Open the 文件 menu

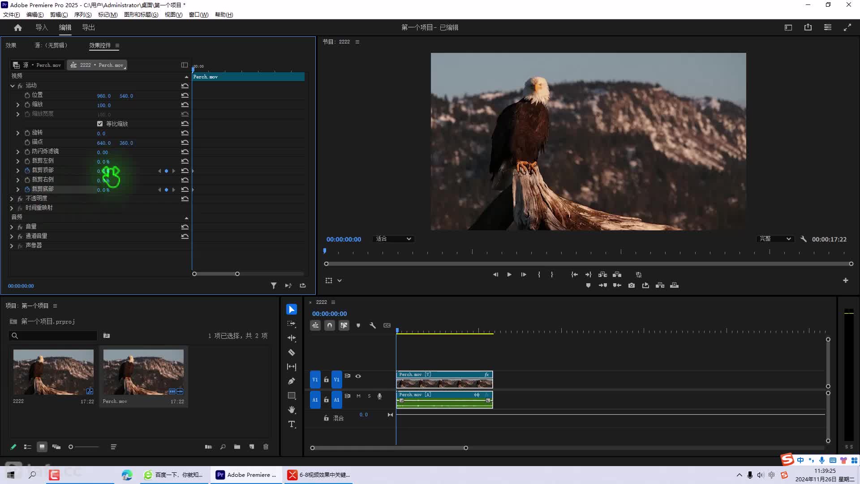pyautogui.click(x=11, y=14)
